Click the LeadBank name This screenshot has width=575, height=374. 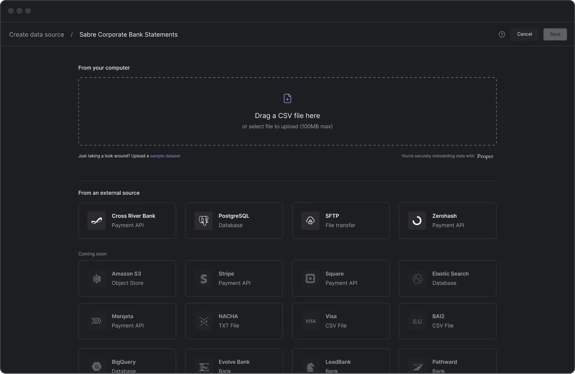(x=338, y=362)
